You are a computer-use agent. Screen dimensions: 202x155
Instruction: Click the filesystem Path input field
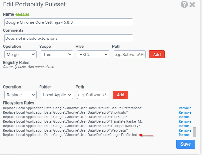93,95
